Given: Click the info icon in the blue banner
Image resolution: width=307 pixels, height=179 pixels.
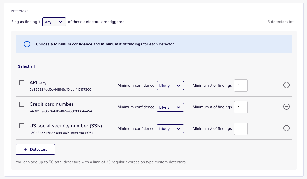Looking at the screenshot, I should pyautogui.click(x=27, y=44).
